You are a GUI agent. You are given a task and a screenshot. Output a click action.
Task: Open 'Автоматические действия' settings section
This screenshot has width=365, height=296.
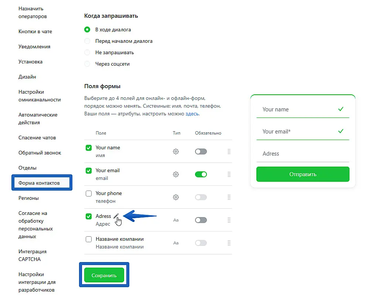click(38, 119)
